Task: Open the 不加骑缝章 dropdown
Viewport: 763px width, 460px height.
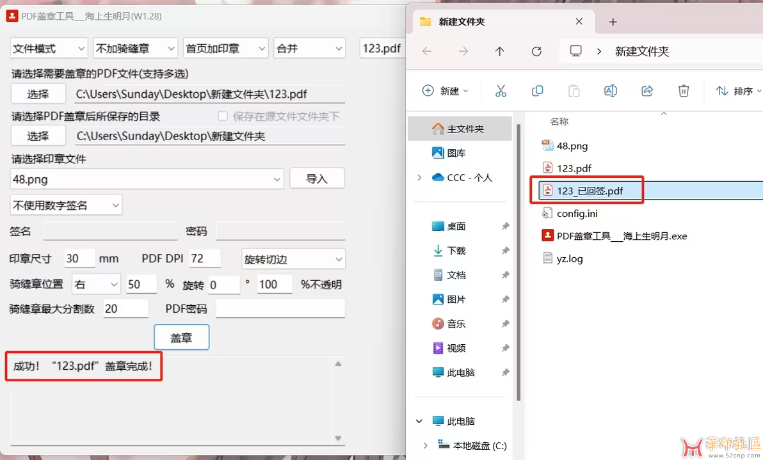Action: [135, 48]
